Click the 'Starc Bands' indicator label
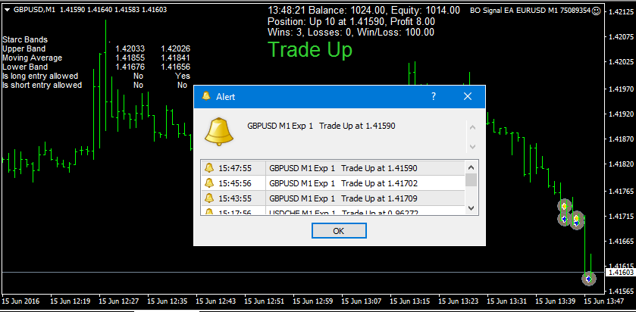636x312 pixels. pos(25,39)
